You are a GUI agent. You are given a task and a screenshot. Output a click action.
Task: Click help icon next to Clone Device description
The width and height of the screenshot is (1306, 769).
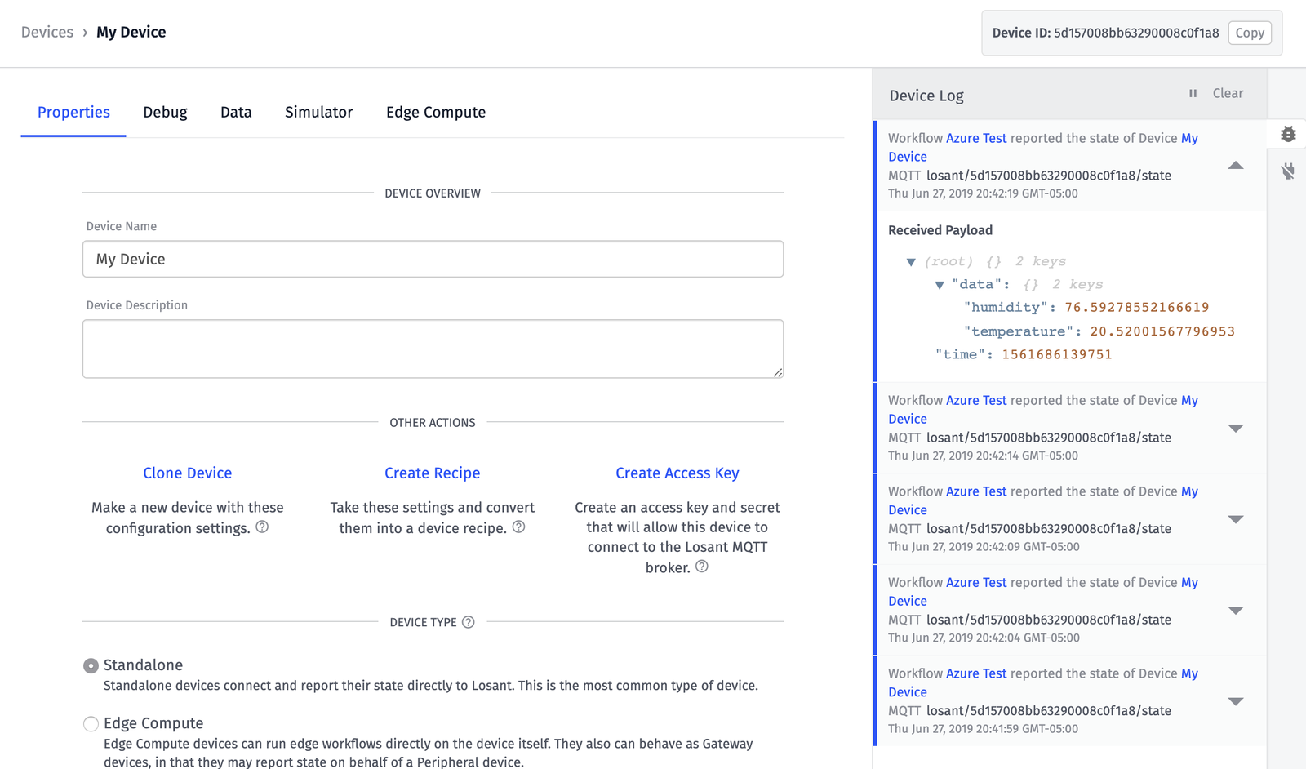pyautogui.click(x=262, y=527)
